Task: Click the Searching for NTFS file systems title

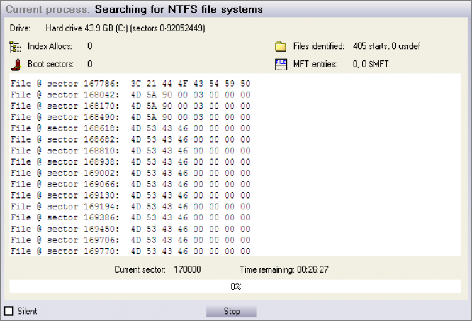Action: tap(179, 9)
